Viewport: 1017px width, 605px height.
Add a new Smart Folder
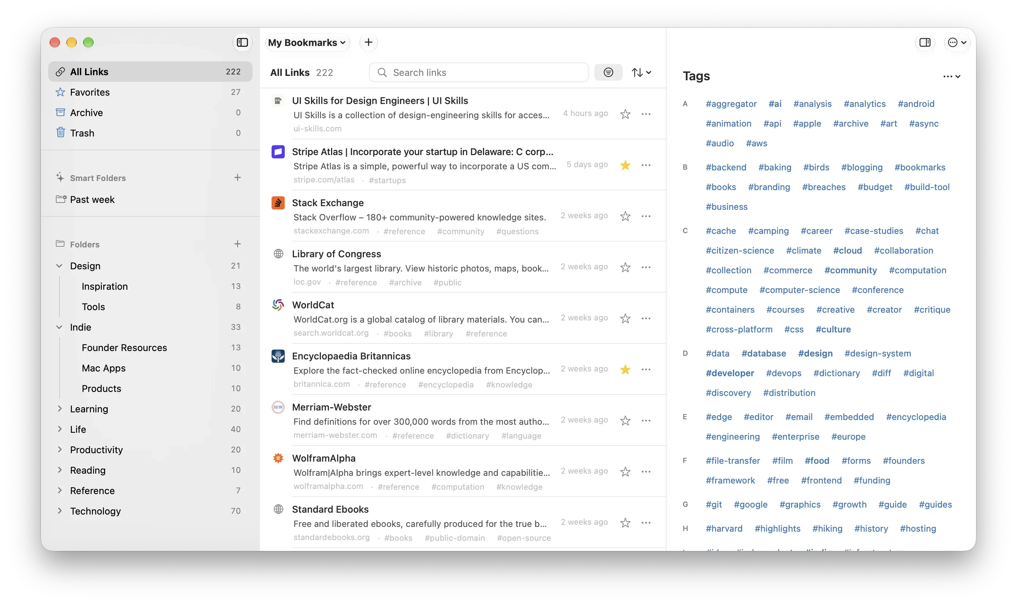237,177
